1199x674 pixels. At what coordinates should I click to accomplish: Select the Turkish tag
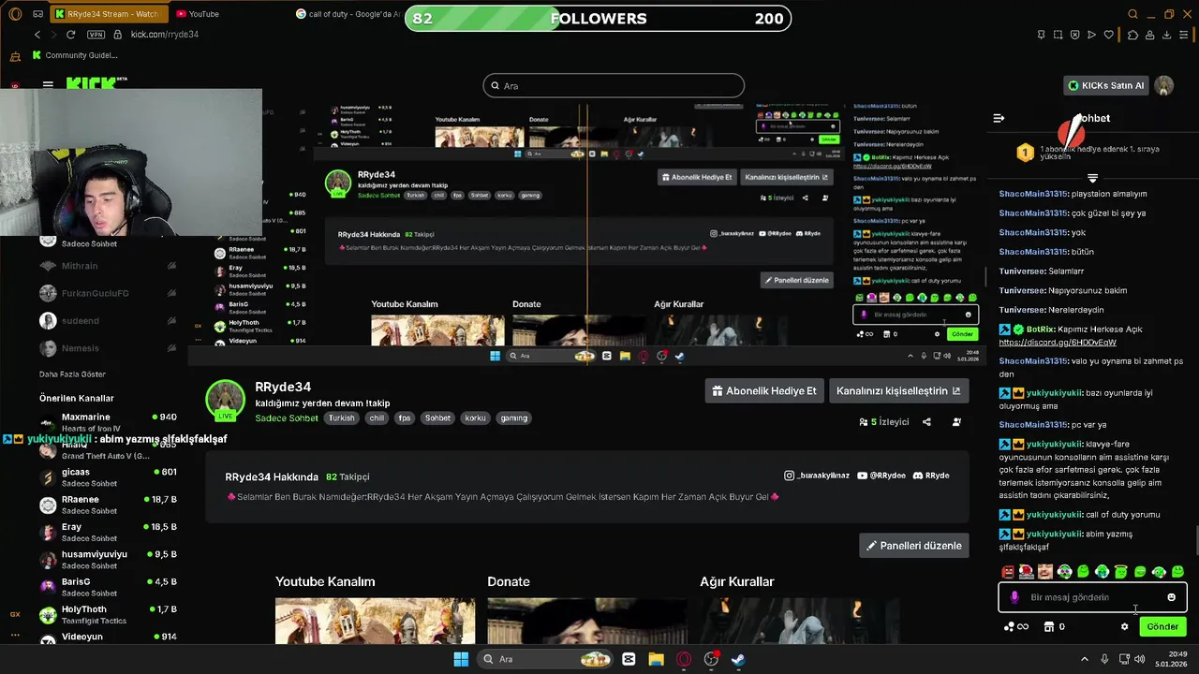click(342, 418)
